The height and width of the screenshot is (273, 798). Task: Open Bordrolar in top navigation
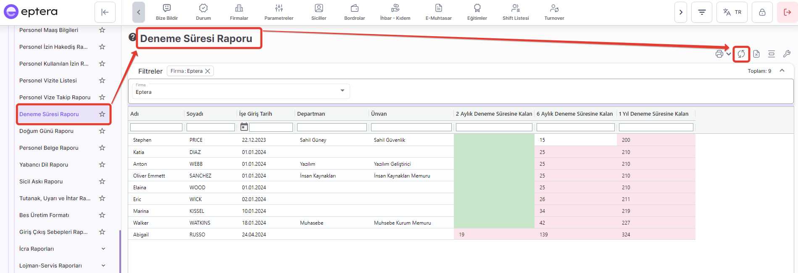(x=354, y=12)
